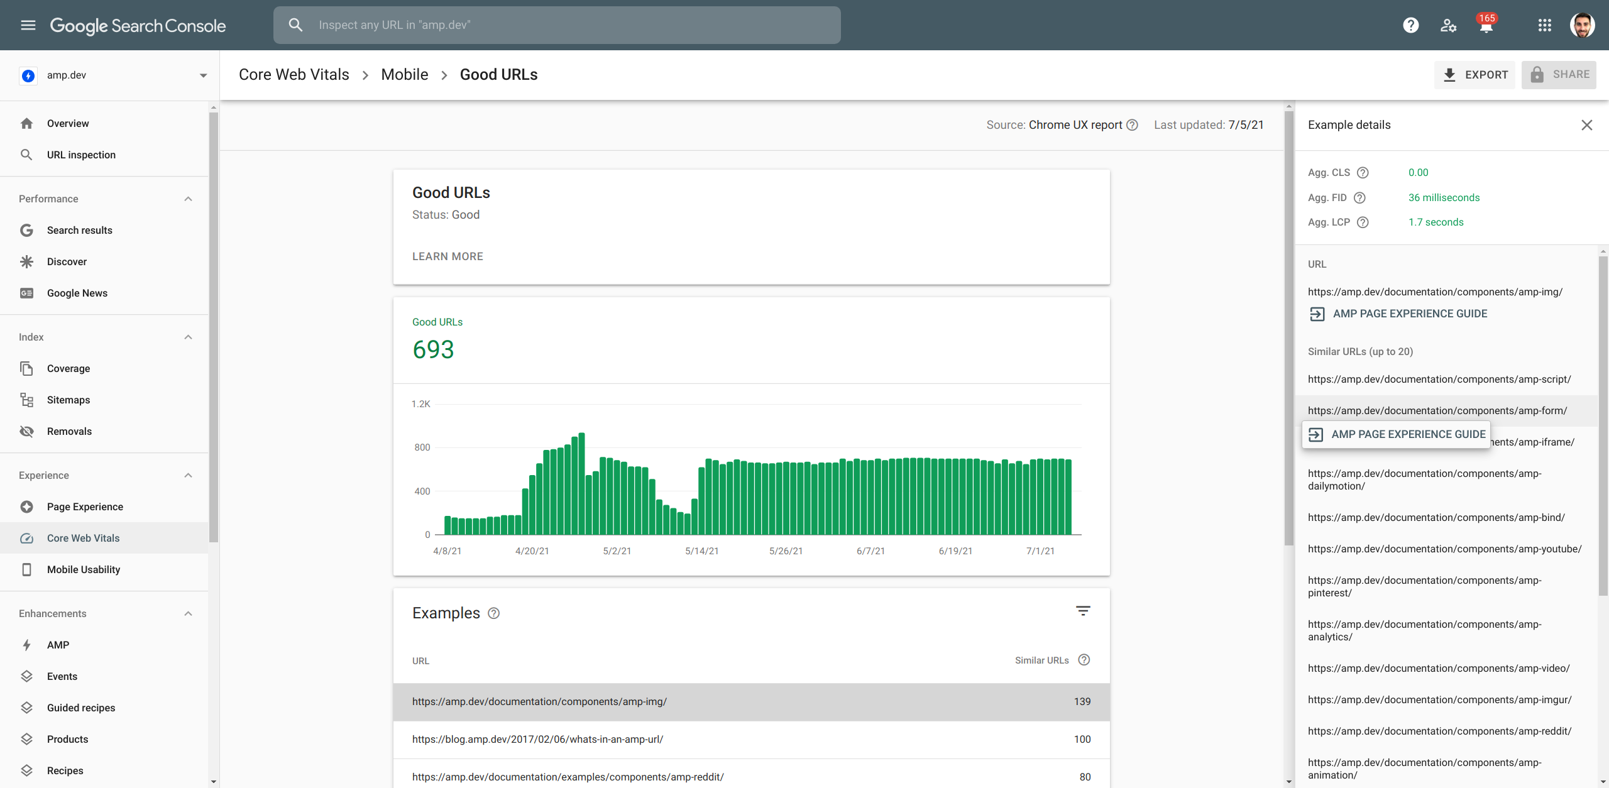Image resolution: width=1609 pixels, height=788 pixels.
Task: Open the Examples filter icon
Action: click(1083, 611)
